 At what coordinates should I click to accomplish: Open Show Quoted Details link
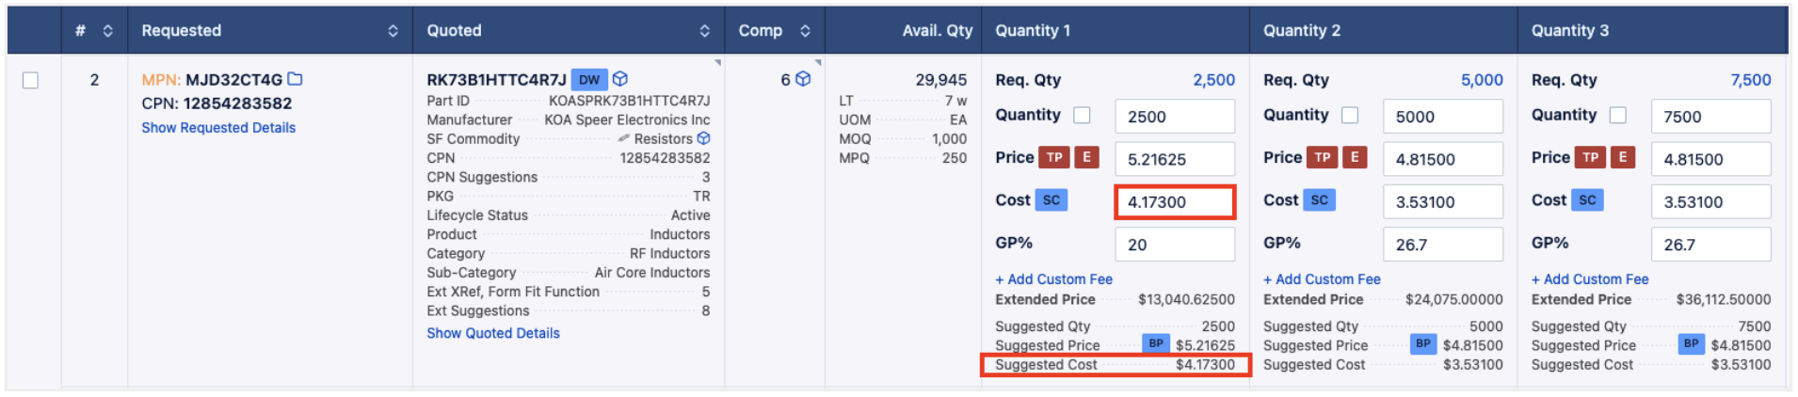(x=493, y=333)
